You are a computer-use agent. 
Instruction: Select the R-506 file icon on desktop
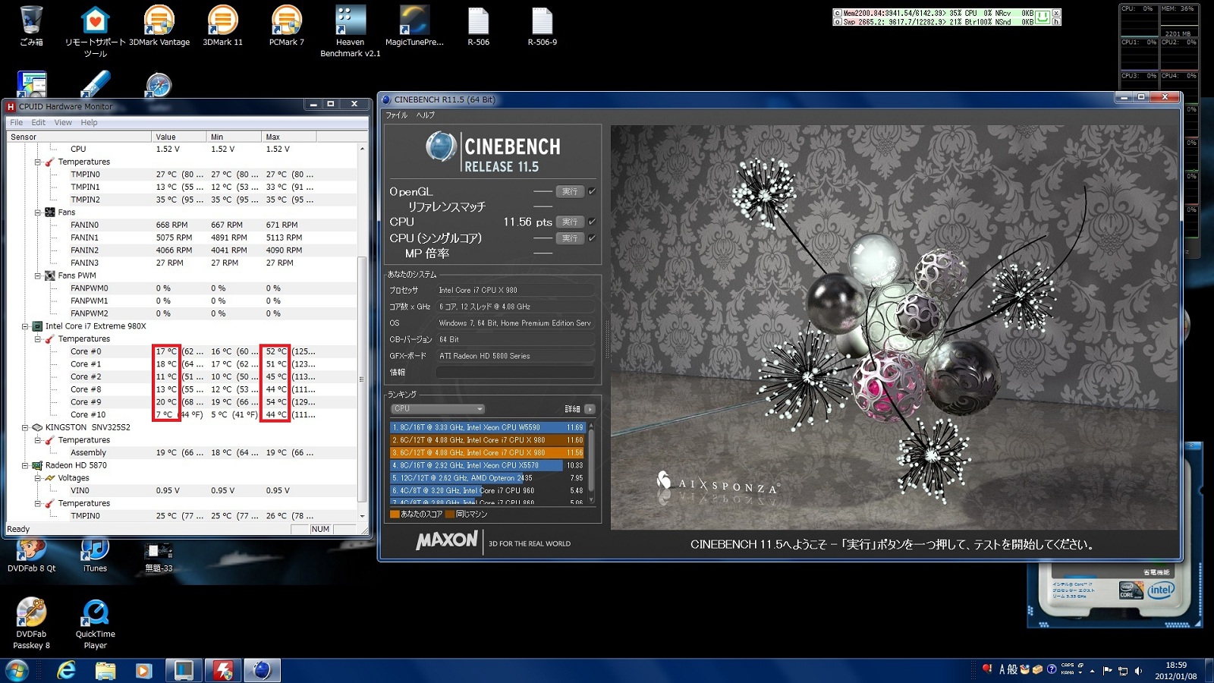coord(478,26)
